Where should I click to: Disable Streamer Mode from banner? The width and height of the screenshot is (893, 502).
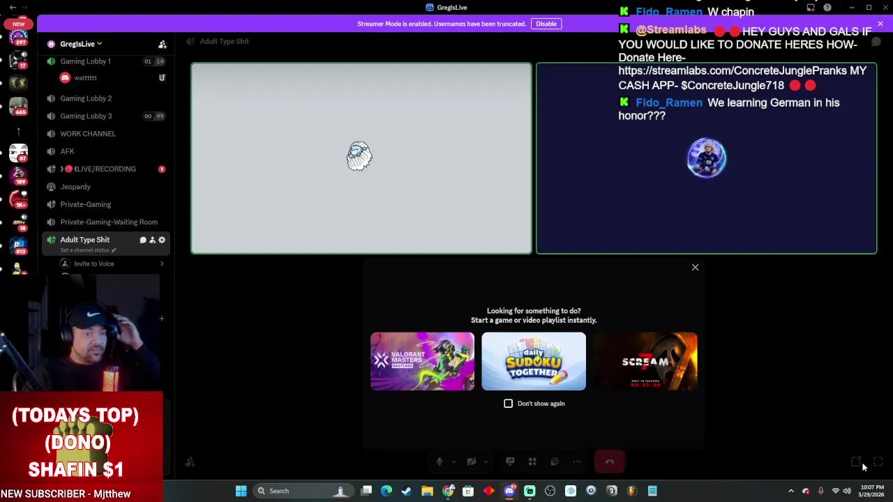click(x=546, y=24)
